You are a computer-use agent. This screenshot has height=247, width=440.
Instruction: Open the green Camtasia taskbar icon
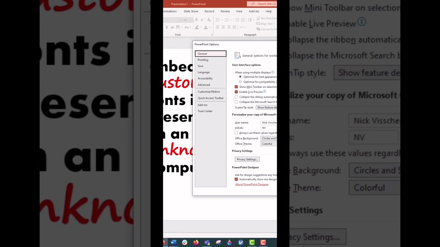coord(252,243)
